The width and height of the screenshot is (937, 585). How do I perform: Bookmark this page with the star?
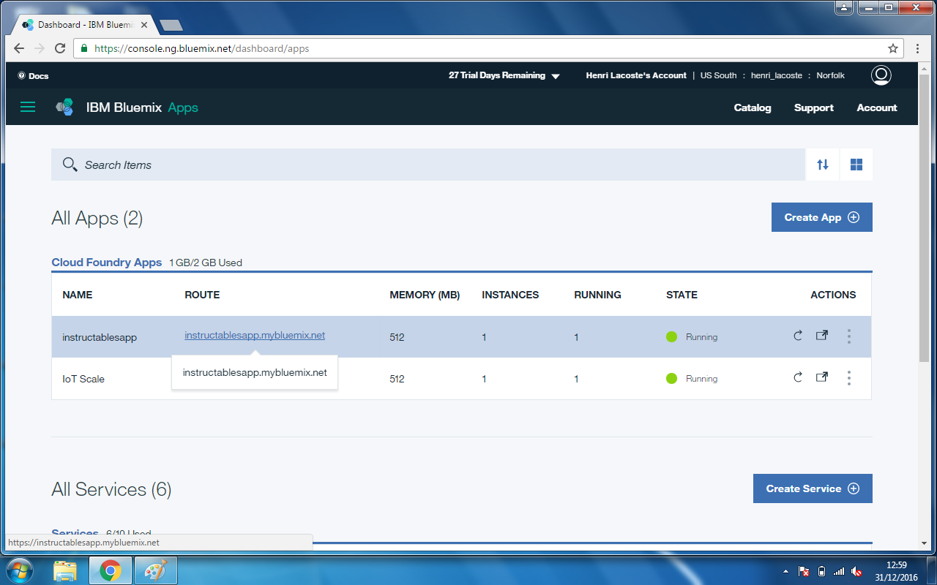pos(893,48)
